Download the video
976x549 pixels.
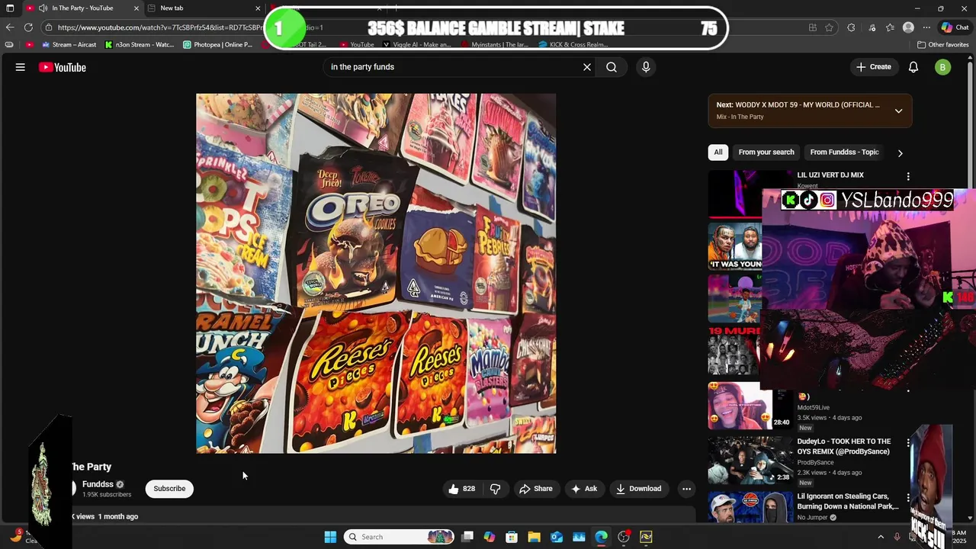[x=639, y=489]
